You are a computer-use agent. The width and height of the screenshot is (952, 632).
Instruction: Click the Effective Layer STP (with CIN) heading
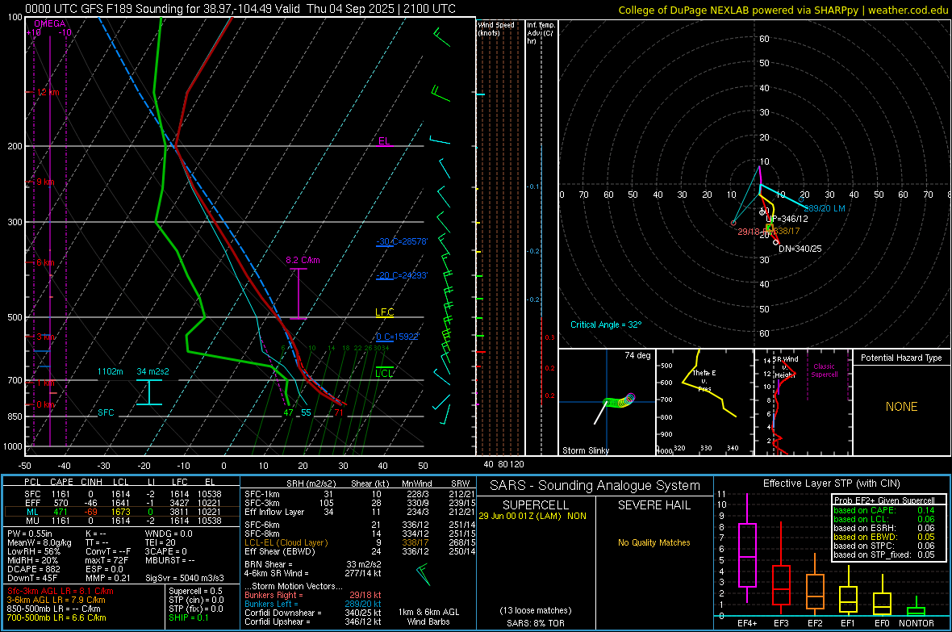pos(832,483)
